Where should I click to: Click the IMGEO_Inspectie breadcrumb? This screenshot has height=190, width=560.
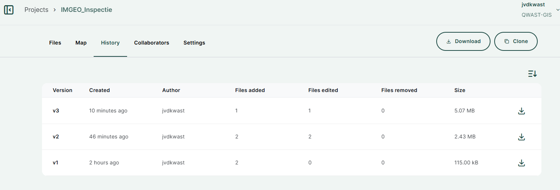87,10
